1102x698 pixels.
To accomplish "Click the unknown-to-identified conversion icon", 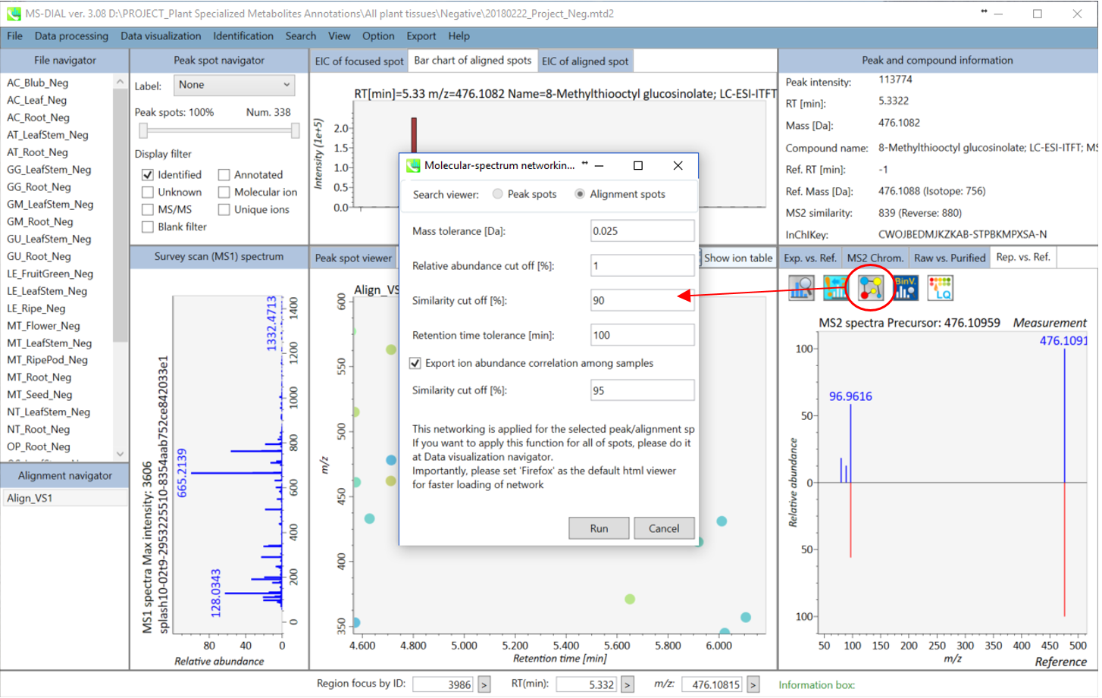I will click(836, 288).
